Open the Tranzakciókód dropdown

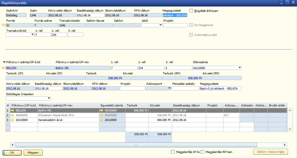point(32,35)
